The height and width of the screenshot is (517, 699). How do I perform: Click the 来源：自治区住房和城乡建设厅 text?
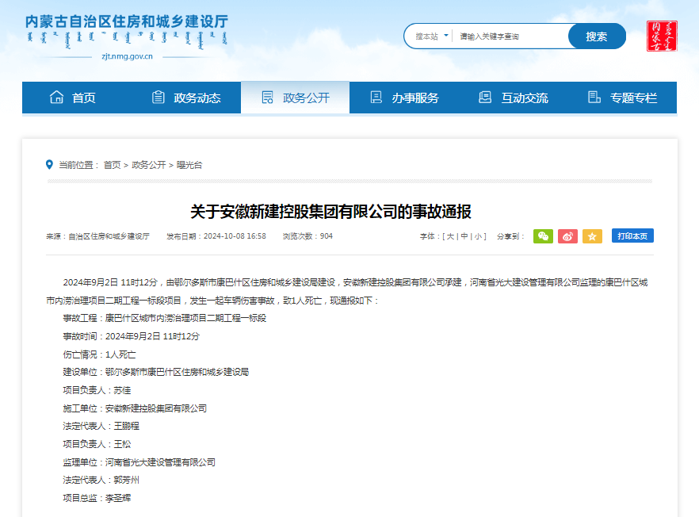click(x=97, y=236)
